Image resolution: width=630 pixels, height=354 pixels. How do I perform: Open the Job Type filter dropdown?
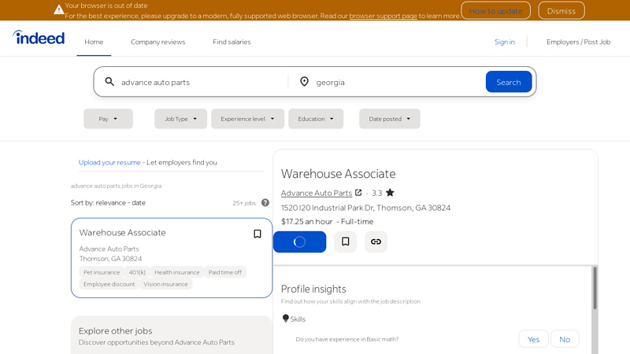[180, 119]
